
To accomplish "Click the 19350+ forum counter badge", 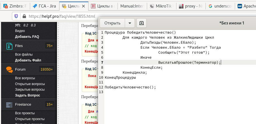I will [47, 70].
